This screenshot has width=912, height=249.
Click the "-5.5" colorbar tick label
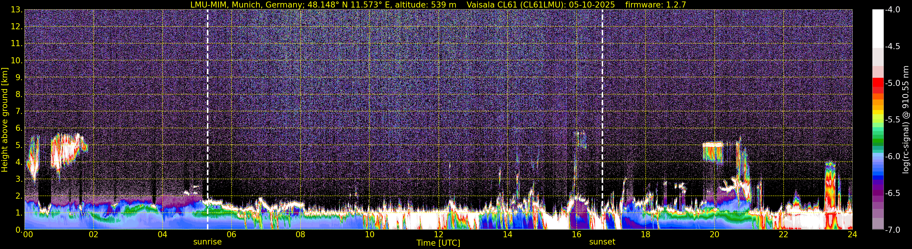(892, 120)
